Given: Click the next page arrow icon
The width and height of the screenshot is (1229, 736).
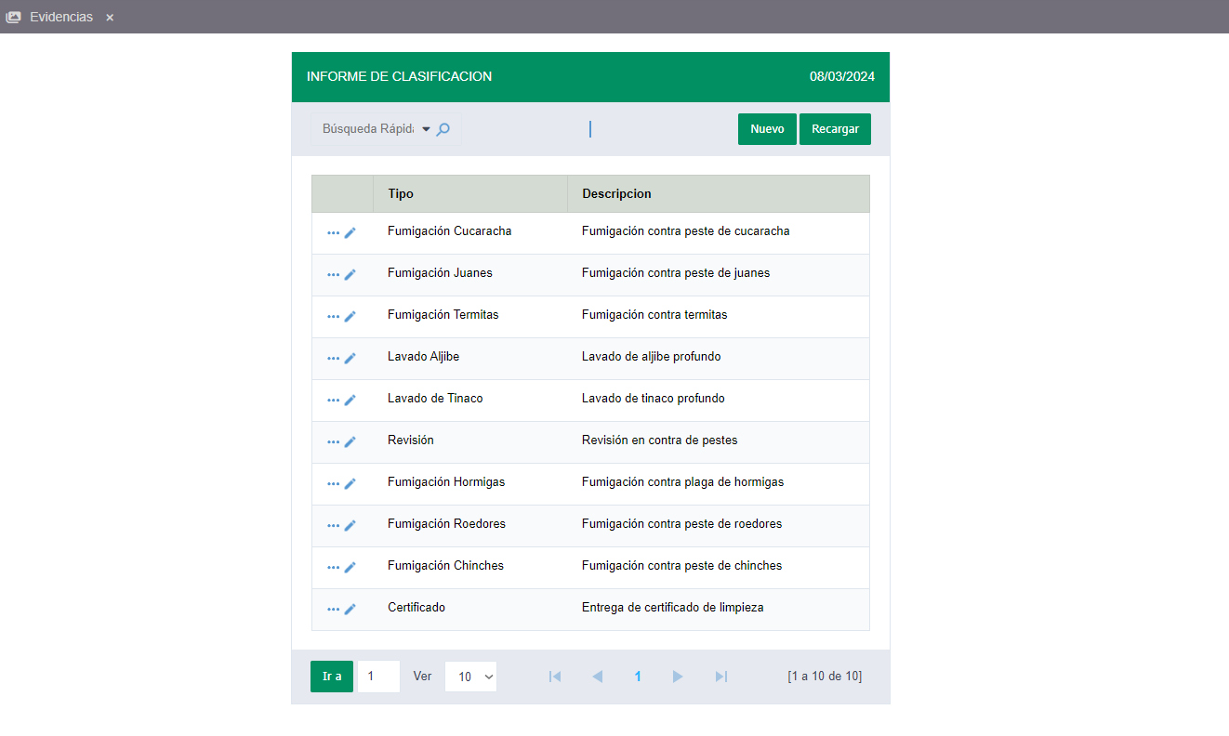Looking at the screenshot, I should [678, 677].
